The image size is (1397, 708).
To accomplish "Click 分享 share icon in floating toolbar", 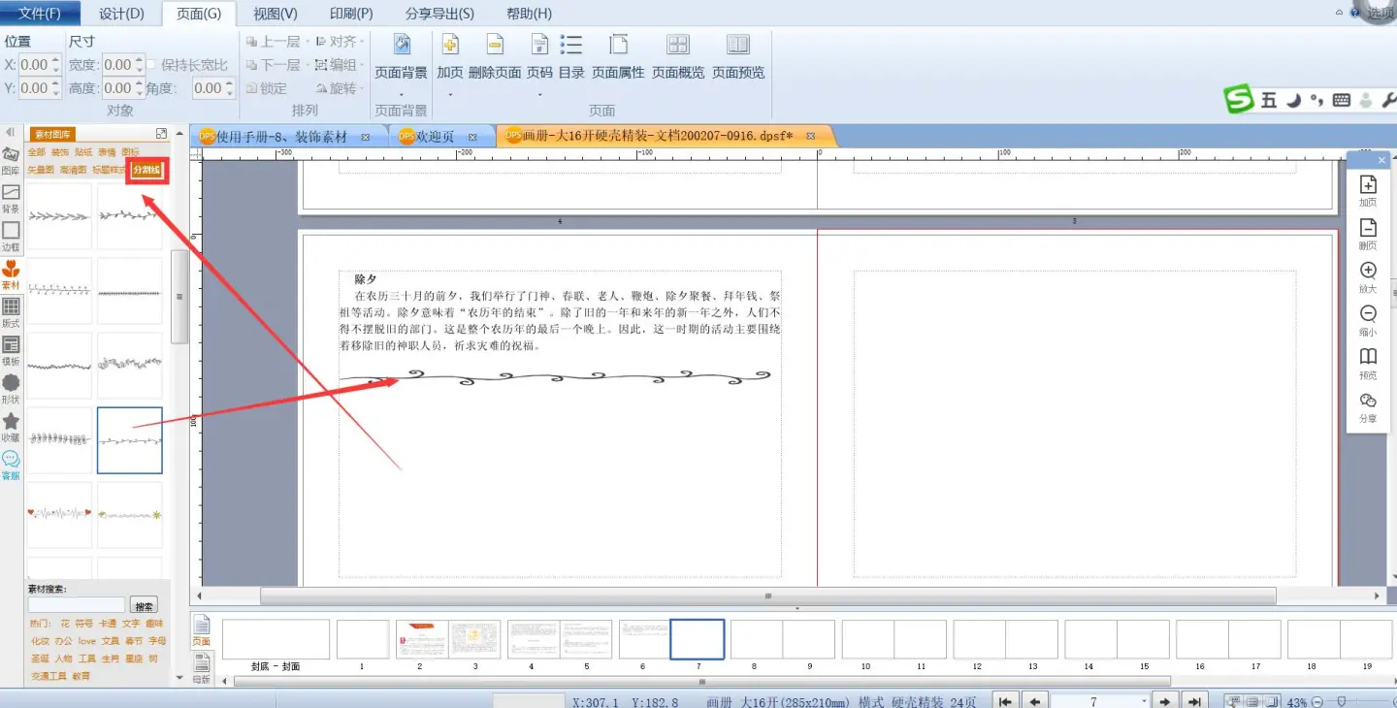I will pyautogui.click(x=1368, y=406).
